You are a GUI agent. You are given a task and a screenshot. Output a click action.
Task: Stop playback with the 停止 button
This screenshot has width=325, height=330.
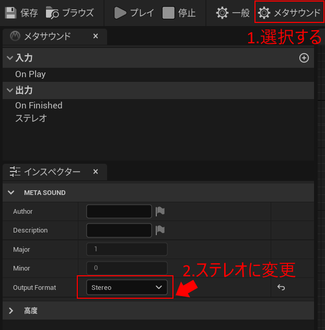pyautogui.click(x=179, y=13)
